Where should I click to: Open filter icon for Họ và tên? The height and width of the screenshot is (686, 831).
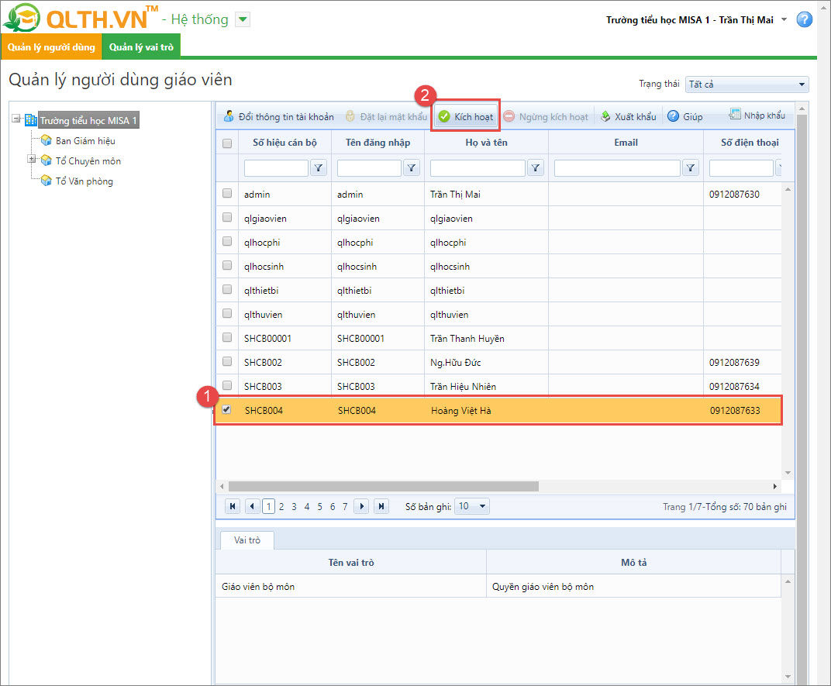coord(536,168)
